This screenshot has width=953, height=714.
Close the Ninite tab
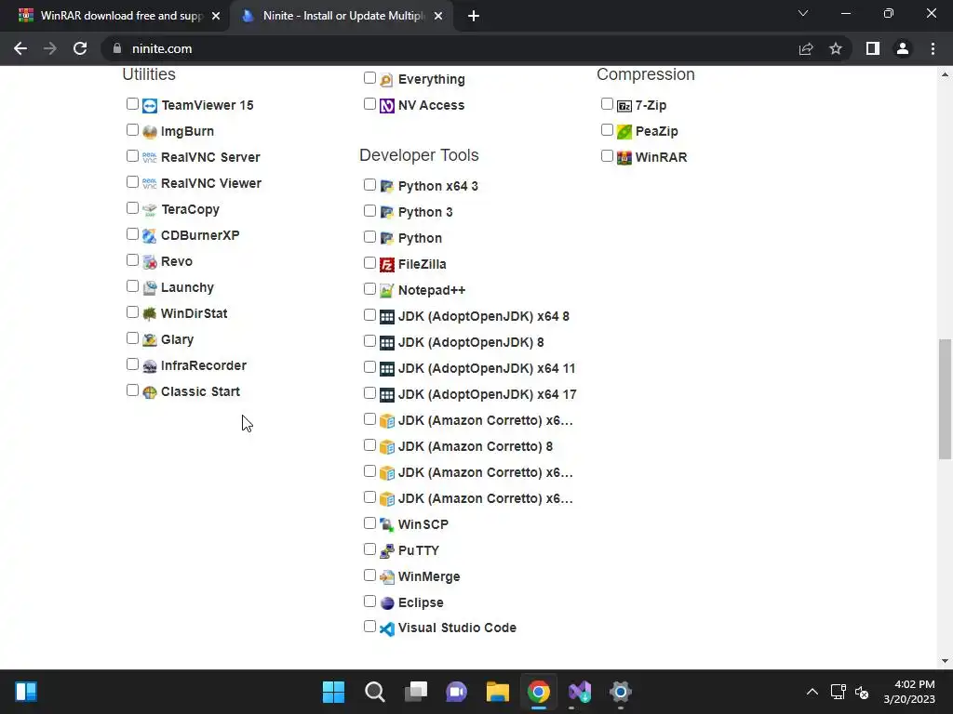[x=438, y=17]
